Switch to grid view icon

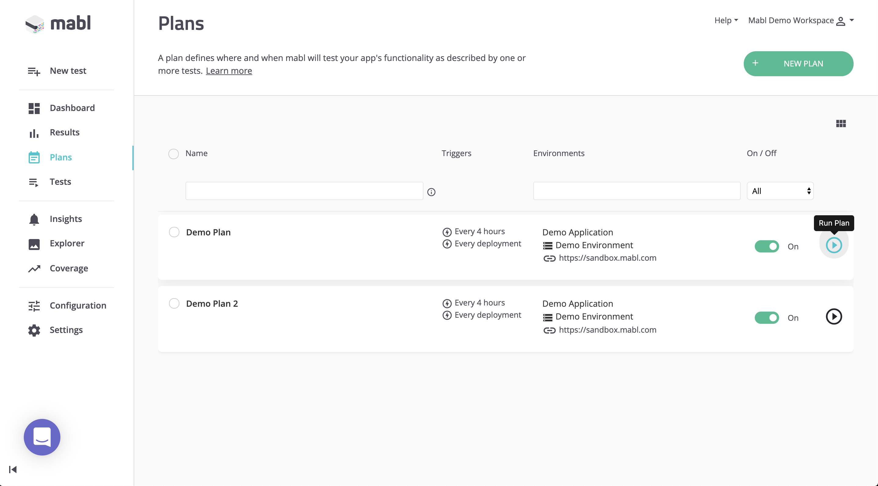tap(840, 123)
